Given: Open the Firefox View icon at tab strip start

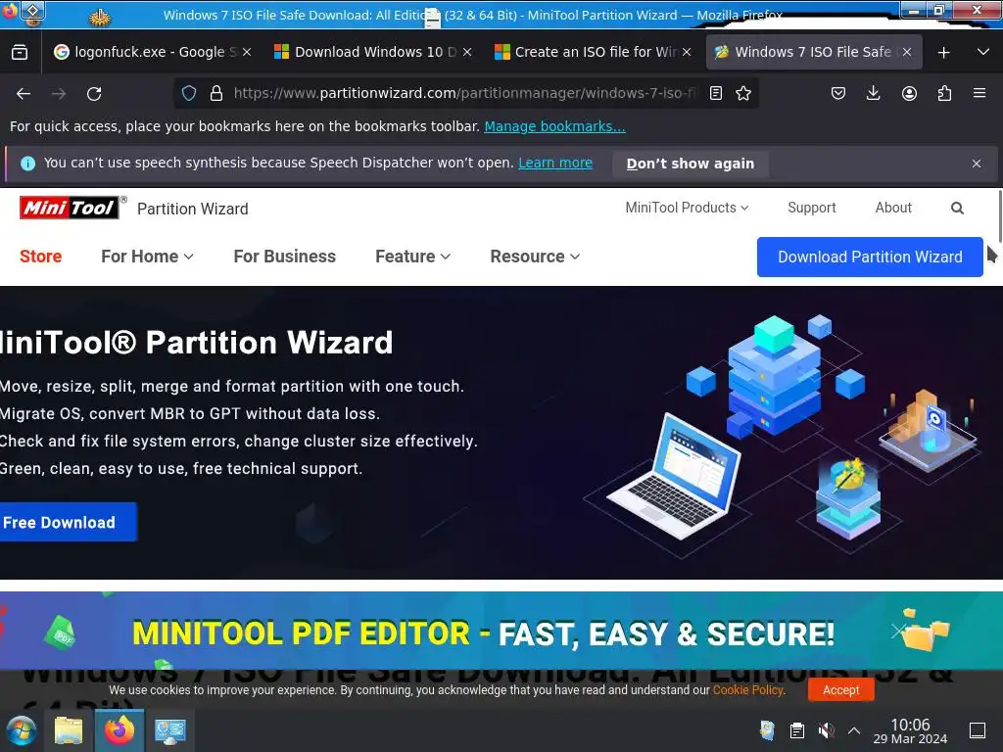Looking at the screenshot, I should point(20,53).
